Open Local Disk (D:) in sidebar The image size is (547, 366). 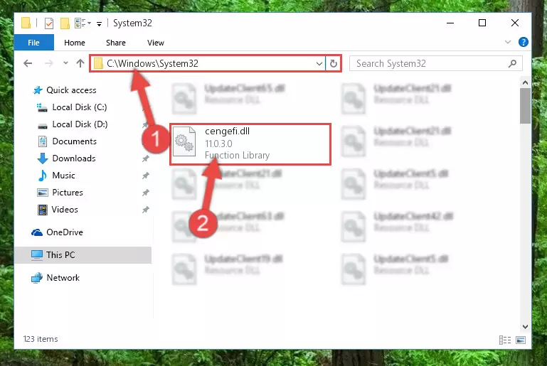80,124
